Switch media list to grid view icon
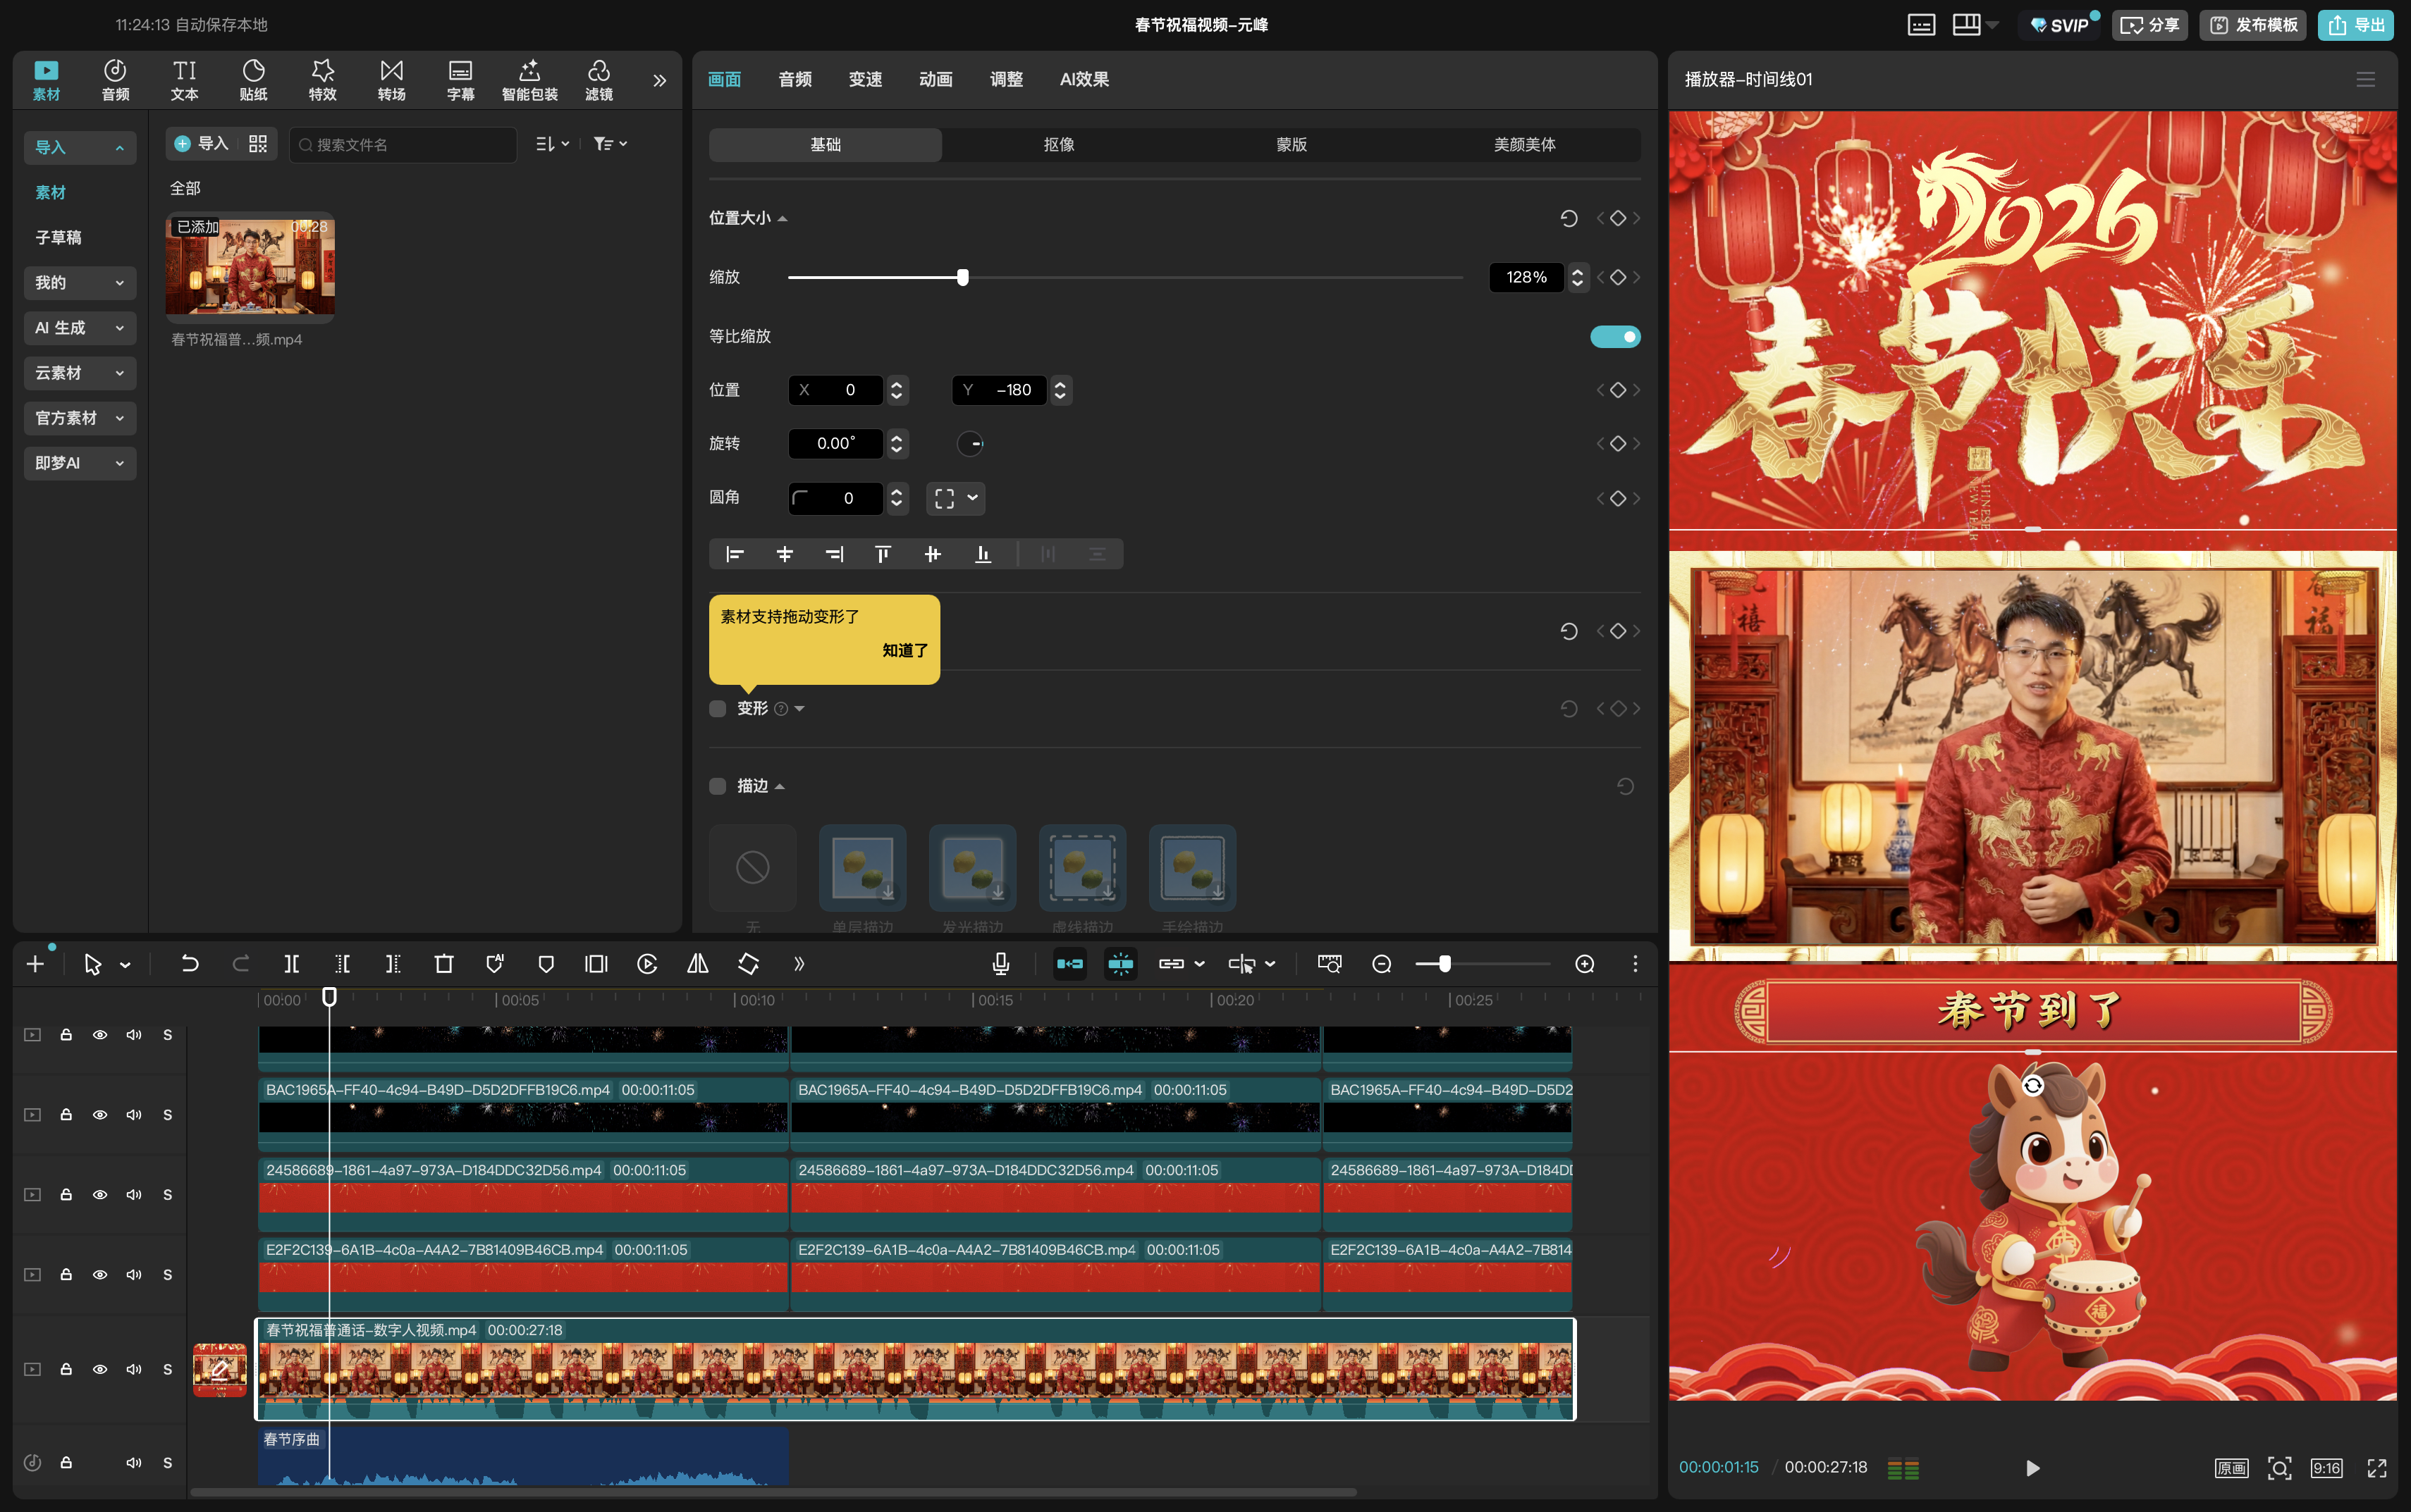 click(x=258, y=144)
